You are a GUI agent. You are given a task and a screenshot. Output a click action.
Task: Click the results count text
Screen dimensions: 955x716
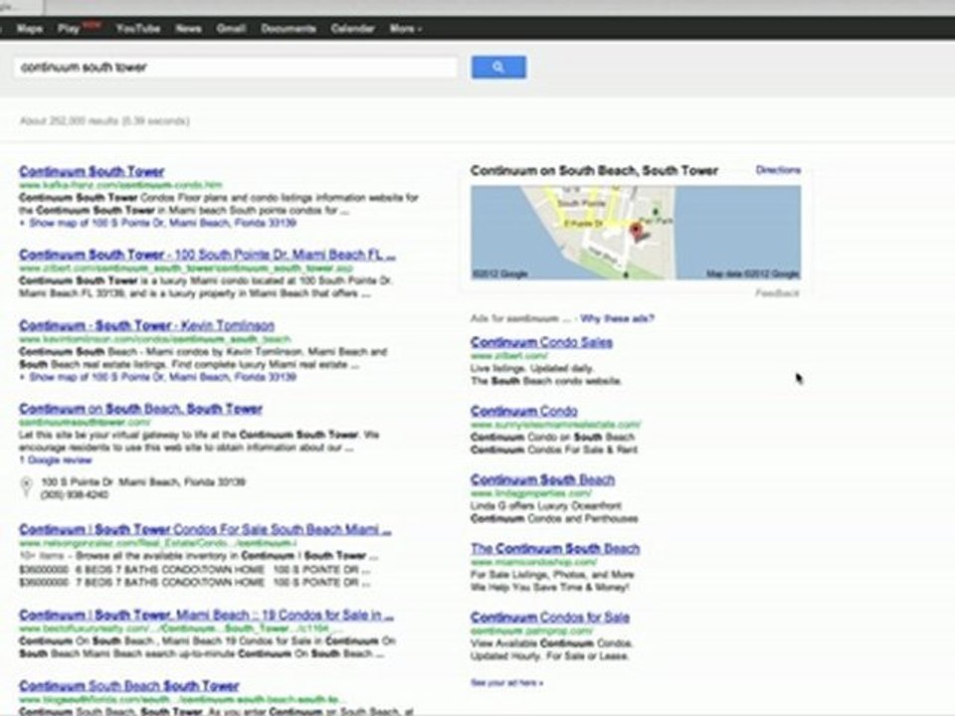(104, 120)
